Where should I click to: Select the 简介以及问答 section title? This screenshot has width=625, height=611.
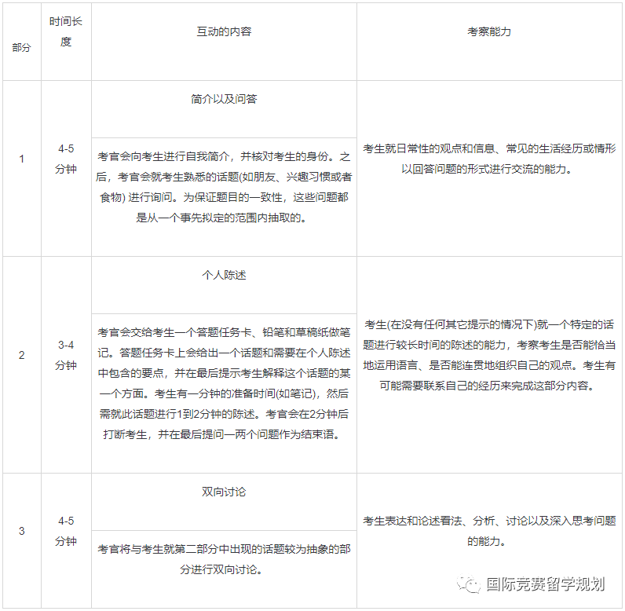(224, 99)
